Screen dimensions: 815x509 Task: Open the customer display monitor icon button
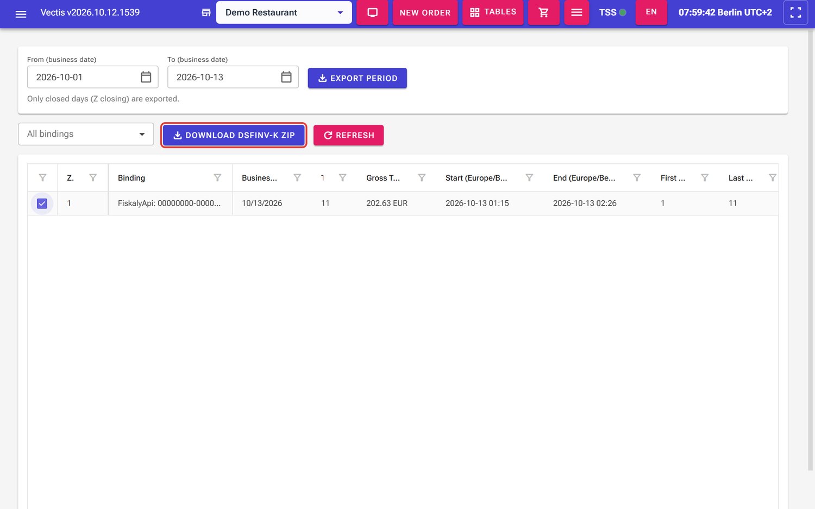click(373, 12)
